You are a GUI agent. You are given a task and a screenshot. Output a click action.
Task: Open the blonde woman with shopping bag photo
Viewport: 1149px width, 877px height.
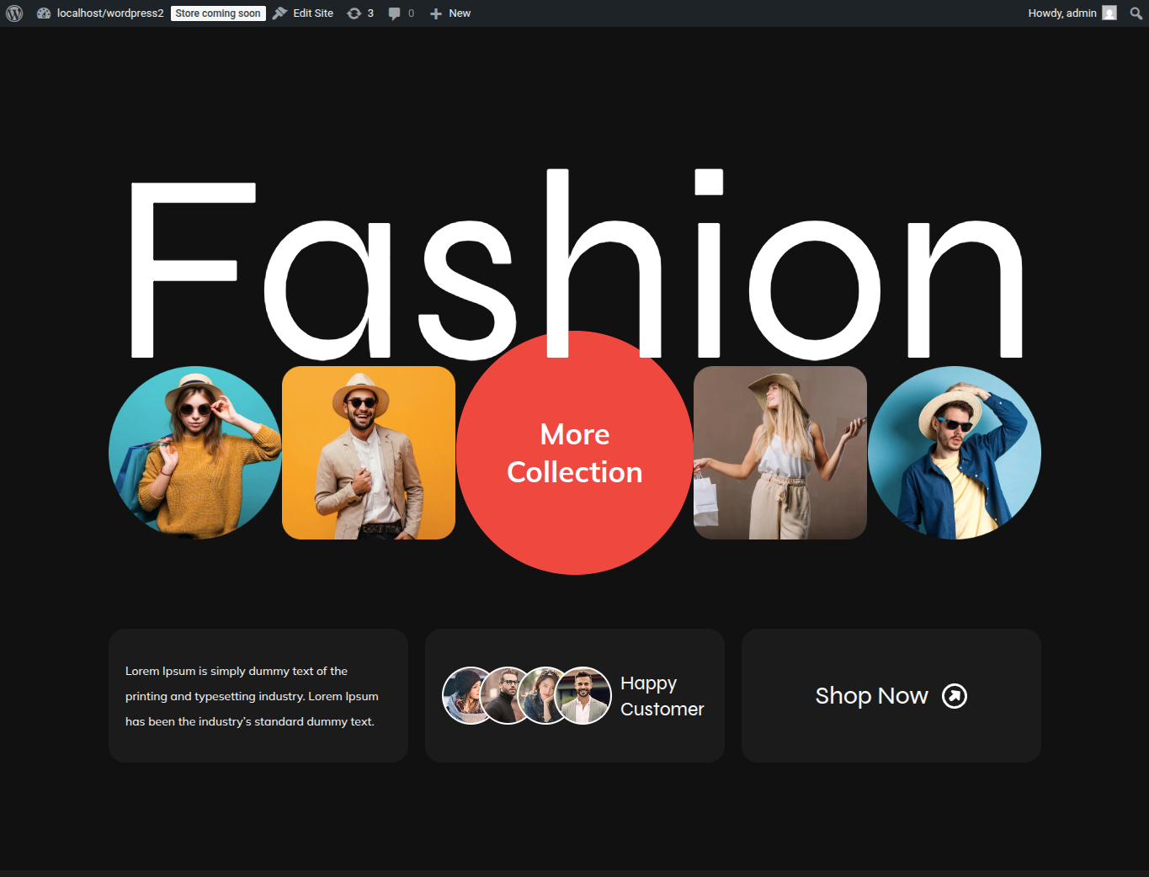(x=780, y=453)
